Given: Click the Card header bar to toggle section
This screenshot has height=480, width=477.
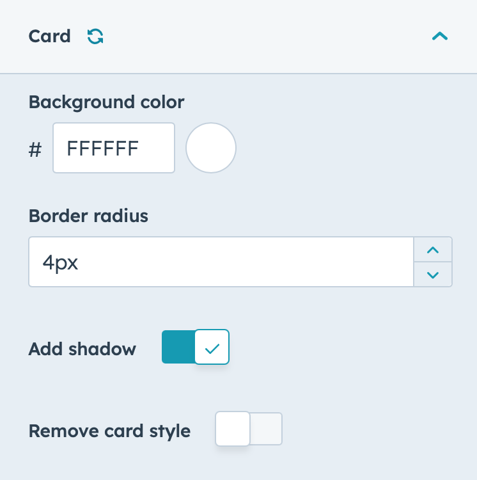Looking at the screenshot, I should tap(238, 36).
